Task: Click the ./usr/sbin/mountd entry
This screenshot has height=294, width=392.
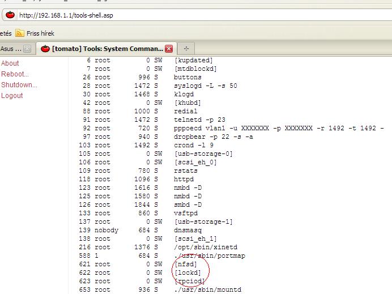Action: click(207, 289)
